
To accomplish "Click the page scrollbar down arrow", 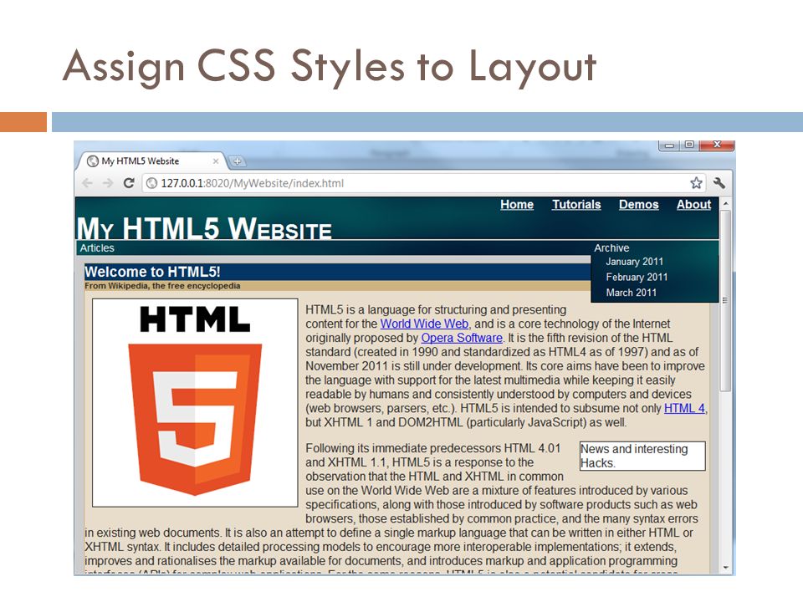I will [725, 568].
